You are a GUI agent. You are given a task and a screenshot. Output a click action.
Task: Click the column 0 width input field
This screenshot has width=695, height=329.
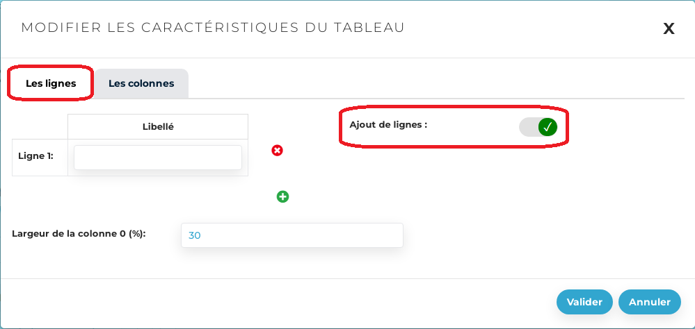click(291, 235)
